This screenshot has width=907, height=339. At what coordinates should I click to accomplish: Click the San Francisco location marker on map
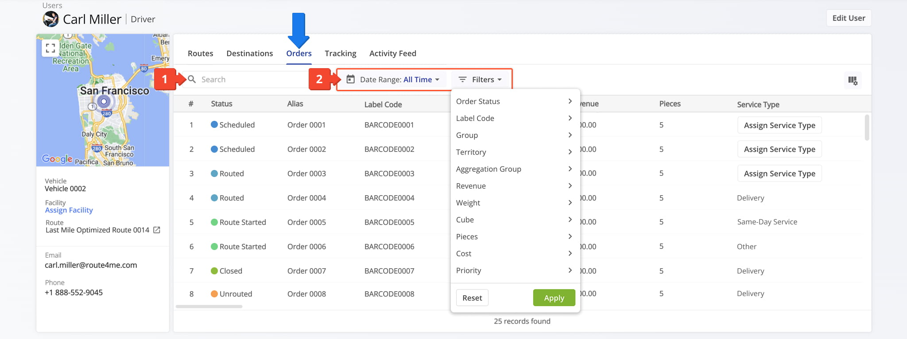[x=104, y=102]
